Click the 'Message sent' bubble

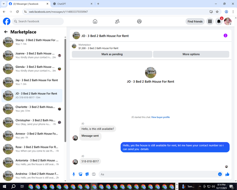coord(90,136)
